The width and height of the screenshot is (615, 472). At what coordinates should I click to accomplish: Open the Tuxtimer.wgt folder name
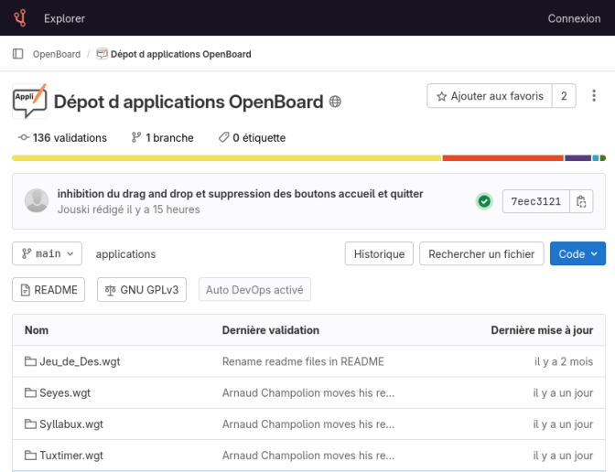pos(71,456)
